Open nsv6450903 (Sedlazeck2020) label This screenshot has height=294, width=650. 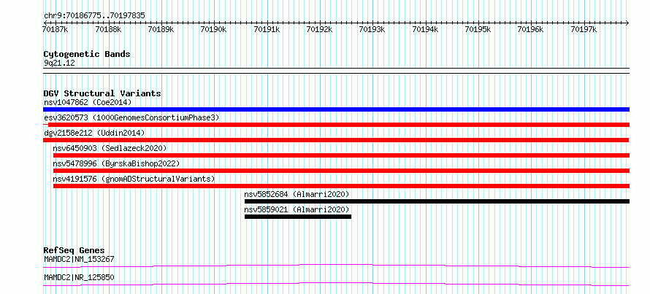tap(110, 148)
